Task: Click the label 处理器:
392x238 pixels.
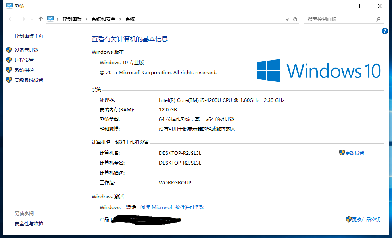Action: (107, 100)
